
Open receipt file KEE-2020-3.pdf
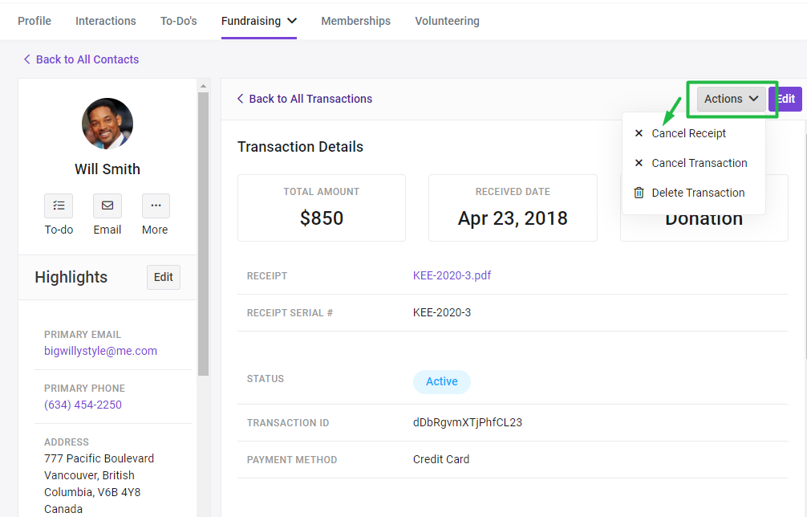point(452,275)
